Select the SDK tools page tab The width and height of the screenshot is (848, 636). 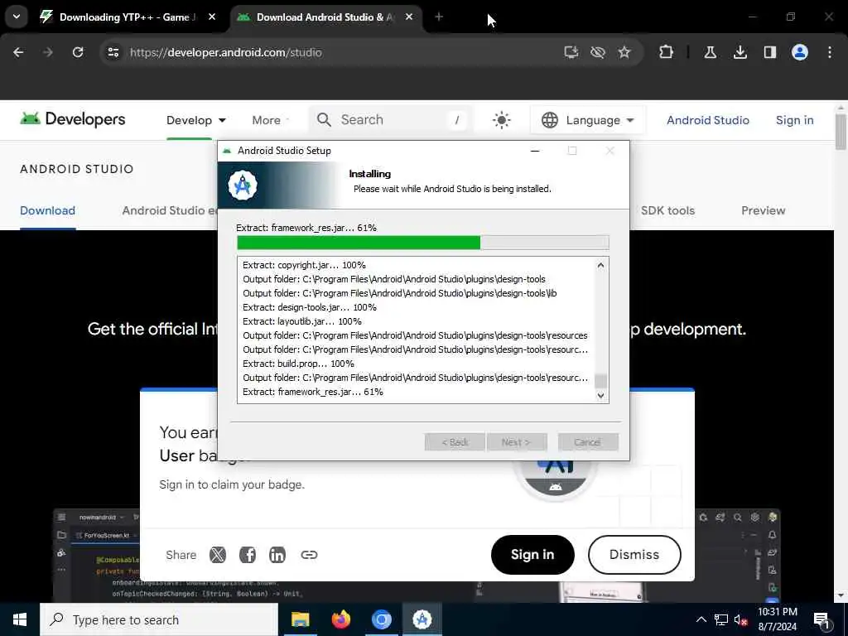point(667,210)
